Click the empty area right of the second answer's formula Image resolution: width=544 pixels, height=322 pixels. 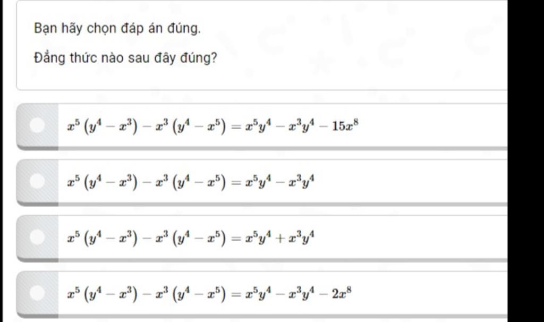(x=410, y=182)
